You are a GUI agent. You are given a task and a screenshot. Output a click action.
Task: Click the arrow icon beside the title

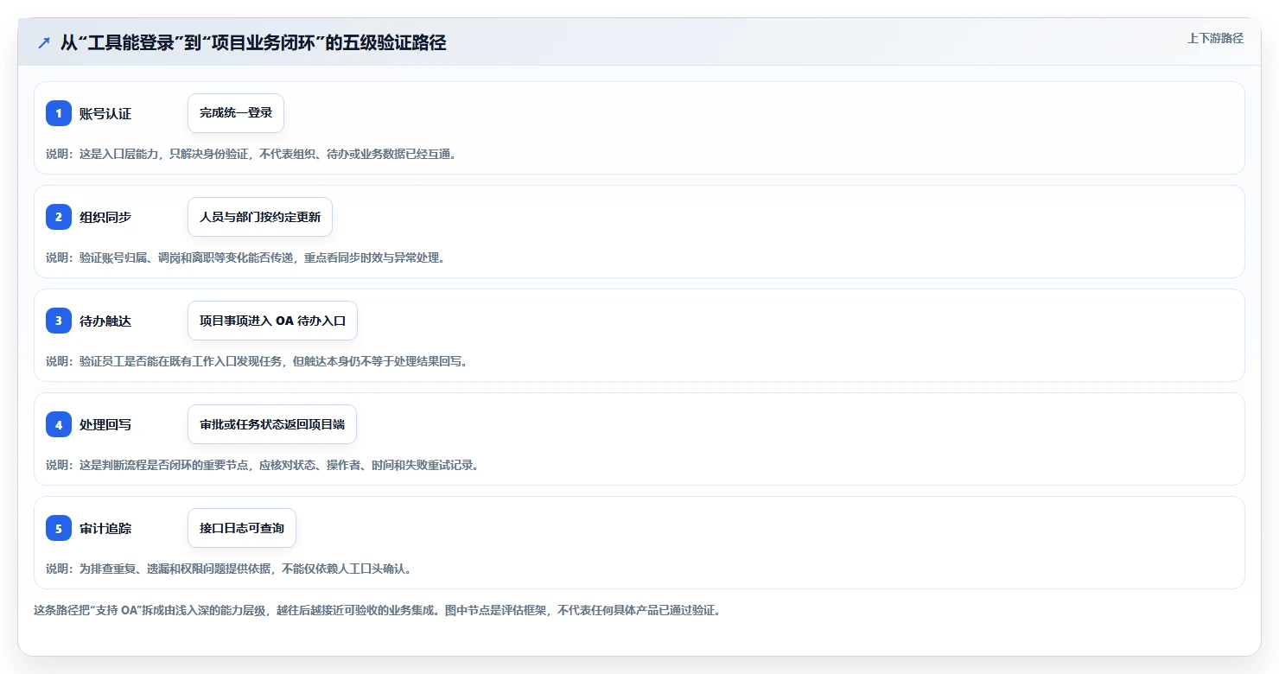(44, 43)
